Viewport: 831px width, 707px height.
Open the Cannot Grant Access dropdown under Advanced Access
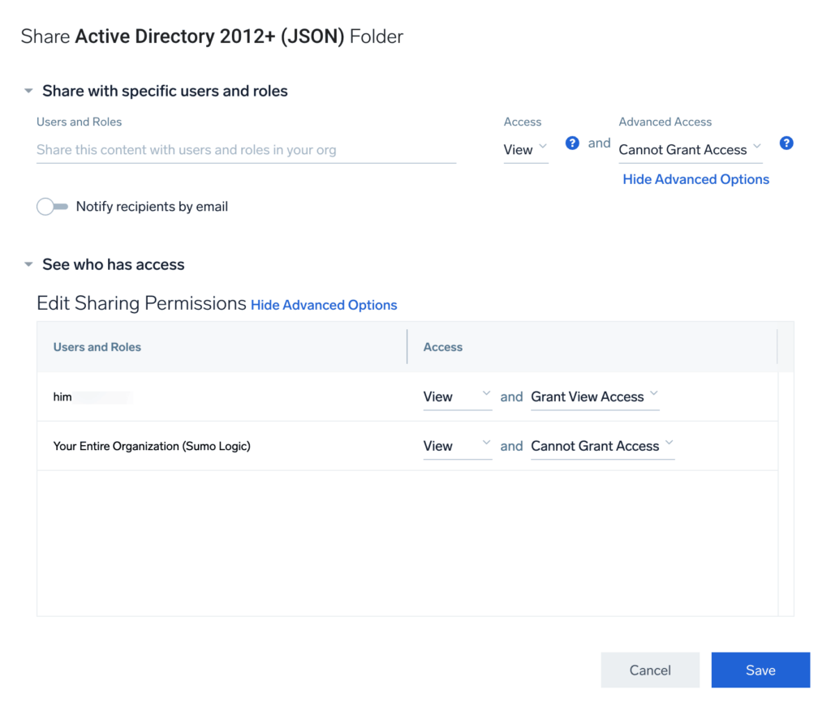690,150
